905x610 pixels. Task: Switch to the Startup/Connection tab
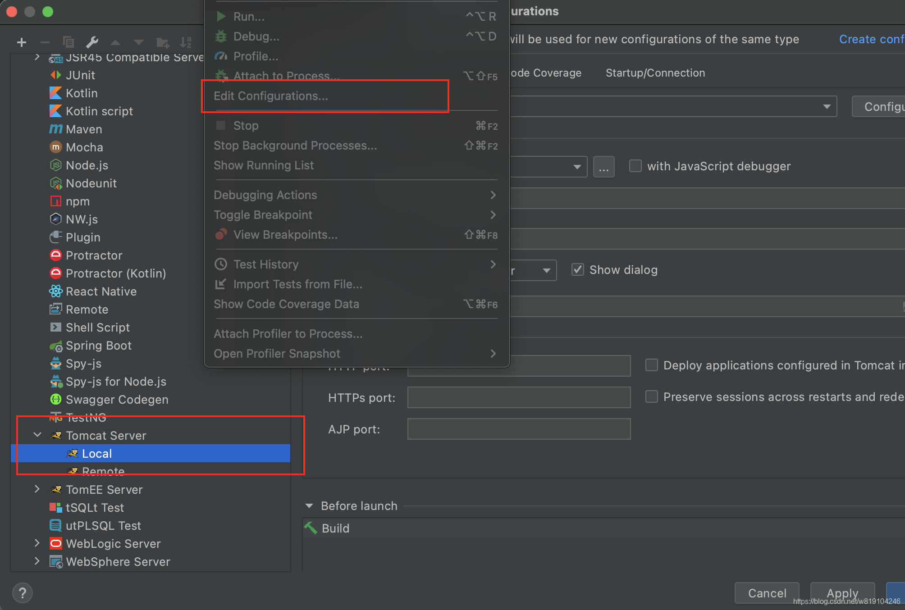click(x=655, y=73)
